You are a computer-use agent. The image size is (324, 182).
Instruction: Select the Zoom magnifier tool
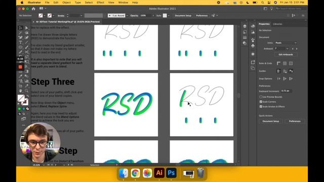pyautogui.click(x=27, y=91)
